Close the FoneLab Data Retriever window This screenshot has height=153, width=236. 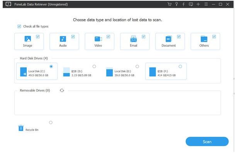tap(228, 4)
